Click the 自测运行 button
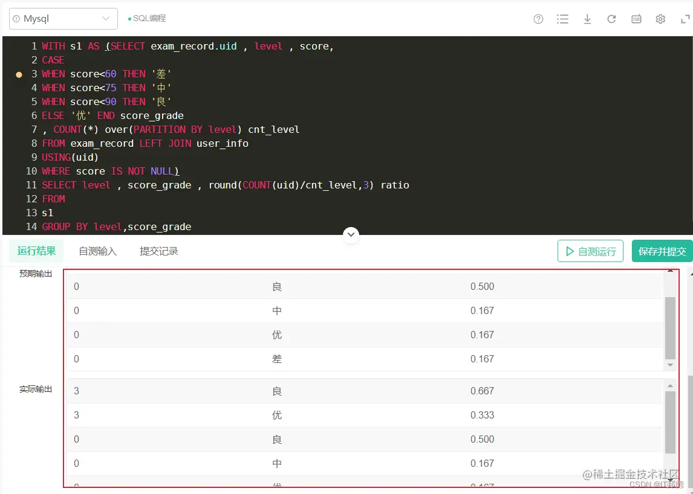 coord(590,251)
